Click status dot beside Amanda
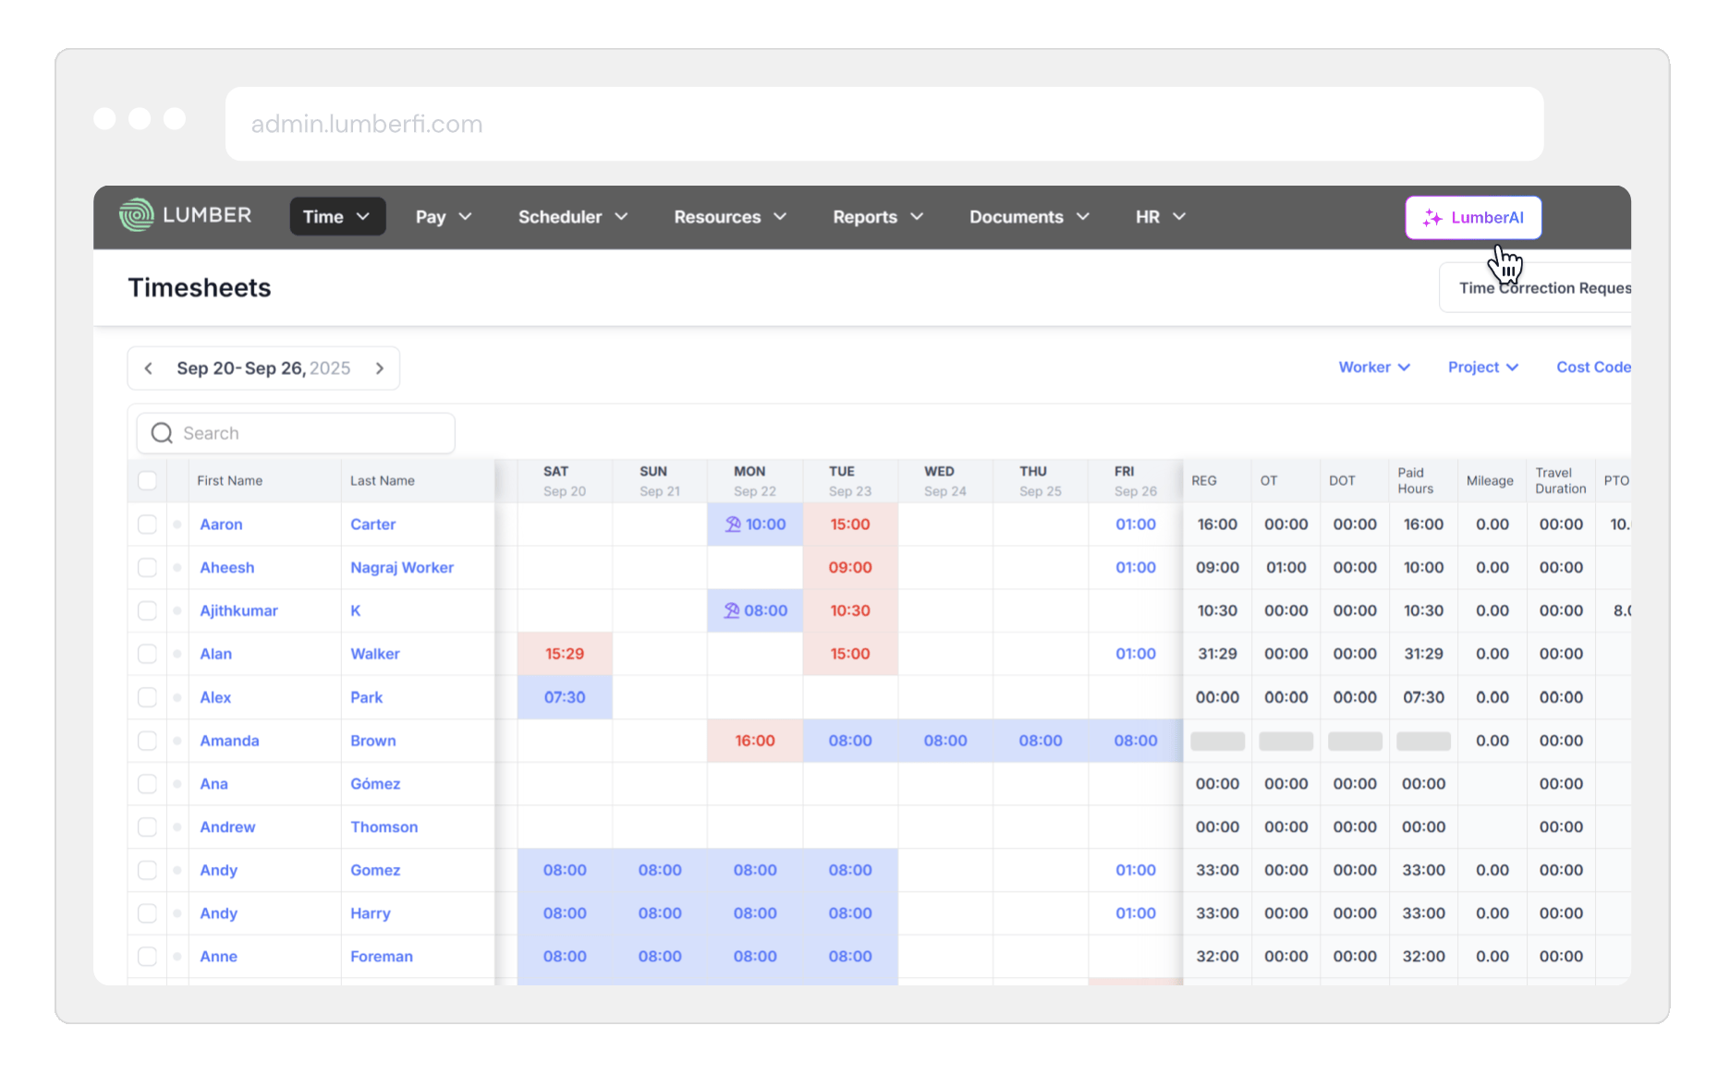 click(177, 741)
